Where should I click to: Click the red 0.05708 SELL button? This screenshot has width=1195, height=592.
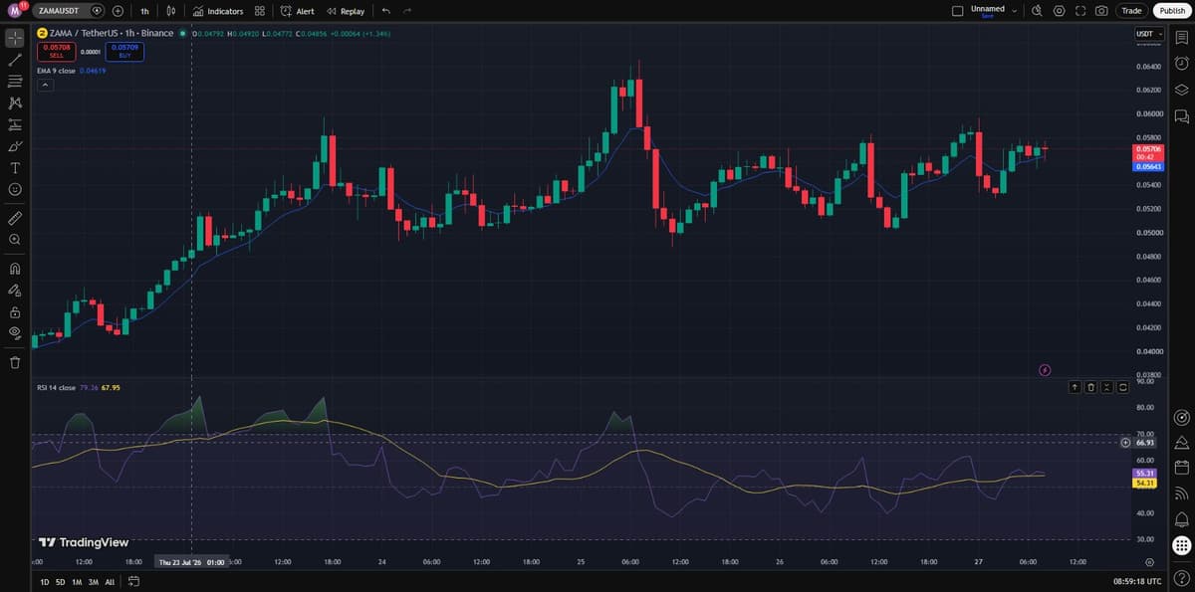57,51
